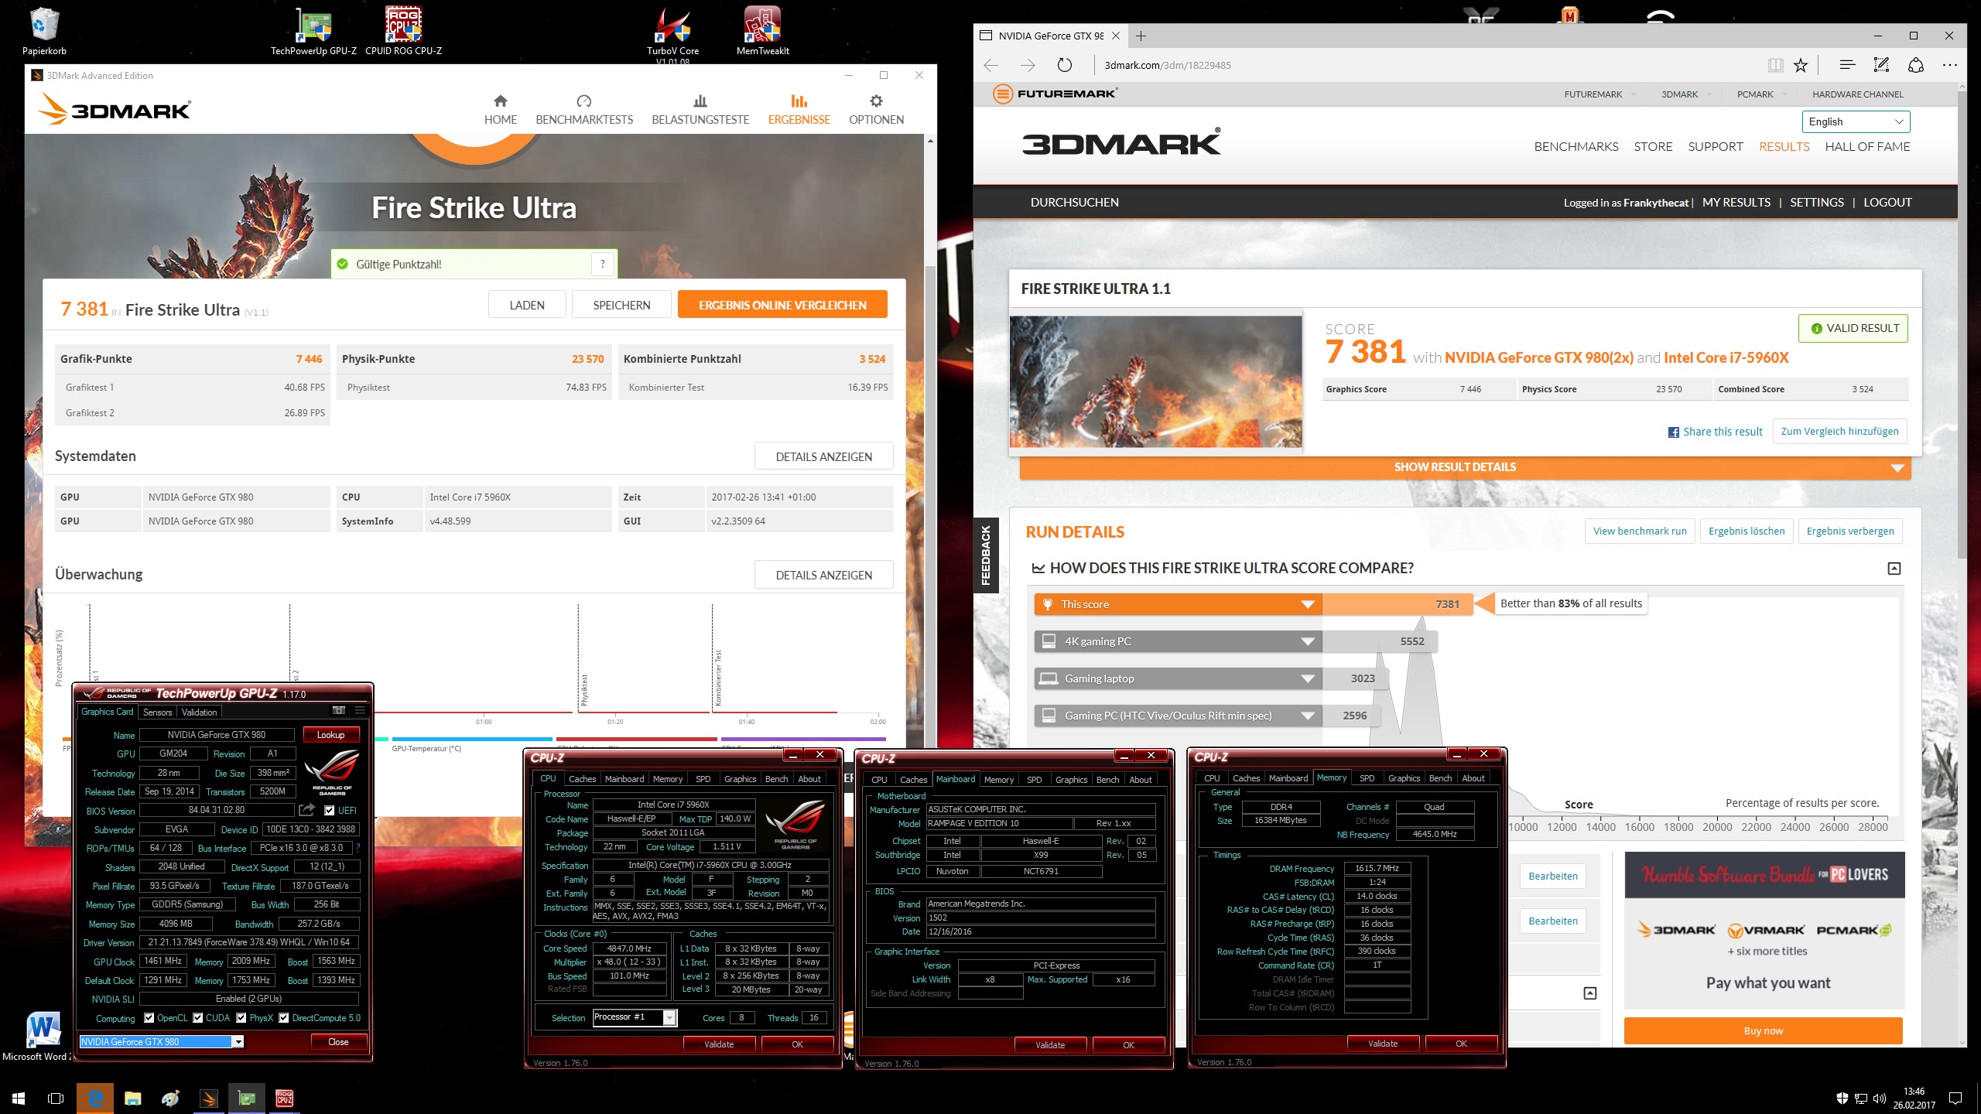This screenshot has height=1114, width=1981.
Task: Click ROG CPU-Z taskbar icon
Action: pyautogui.click(x=285, y=1098)
